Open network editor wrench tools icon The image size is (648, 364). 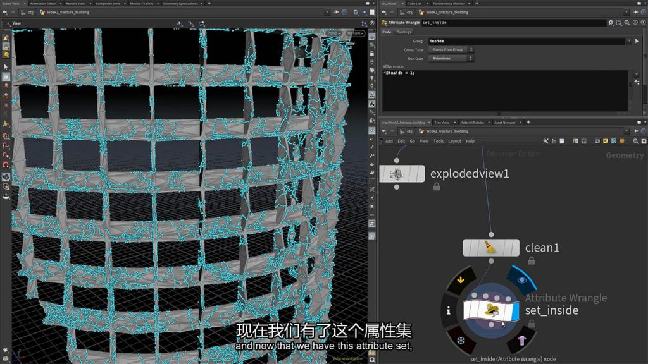pyautogui.click(x=545, y=141)
